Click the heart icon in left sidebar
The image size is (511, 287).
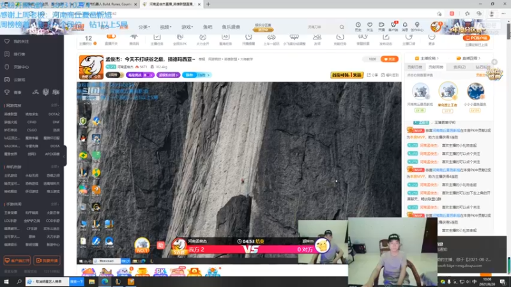click(x=7, y=41)
